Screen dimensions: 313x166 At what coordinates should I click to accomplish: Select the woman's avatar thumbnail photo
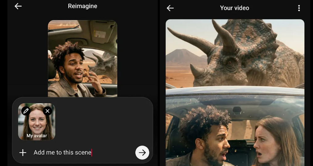tap(37, 122)
